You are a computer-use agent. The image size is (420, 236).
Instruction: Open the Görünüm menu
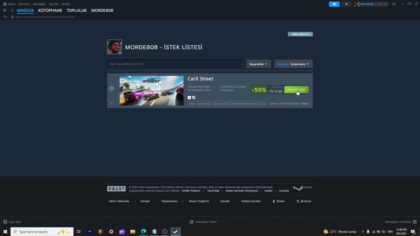[24, 4]
